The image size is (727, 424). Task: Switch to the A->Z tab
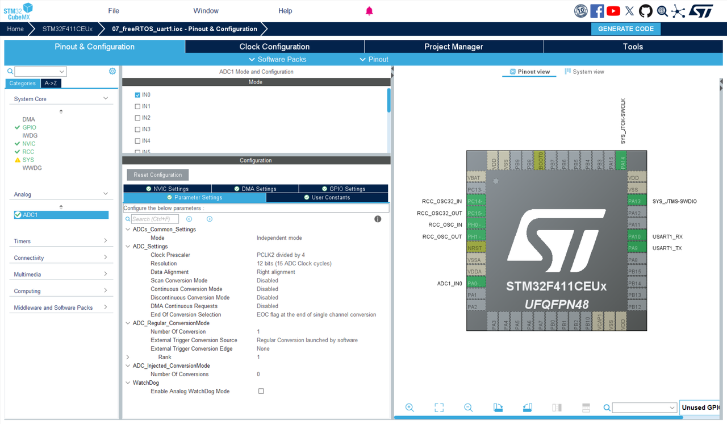51,83
